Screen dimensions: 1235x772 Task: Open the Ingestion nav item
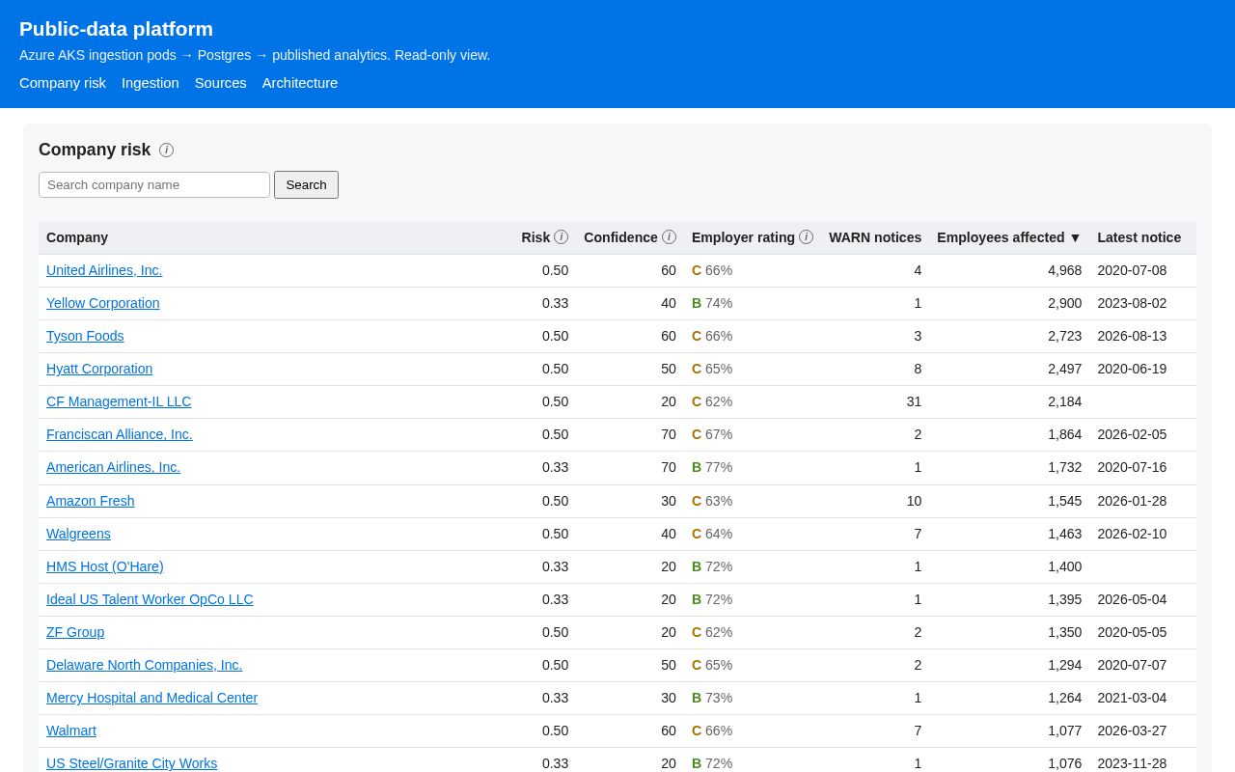point(151,83)
